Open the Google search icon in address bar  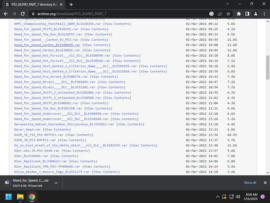[211, 14]
